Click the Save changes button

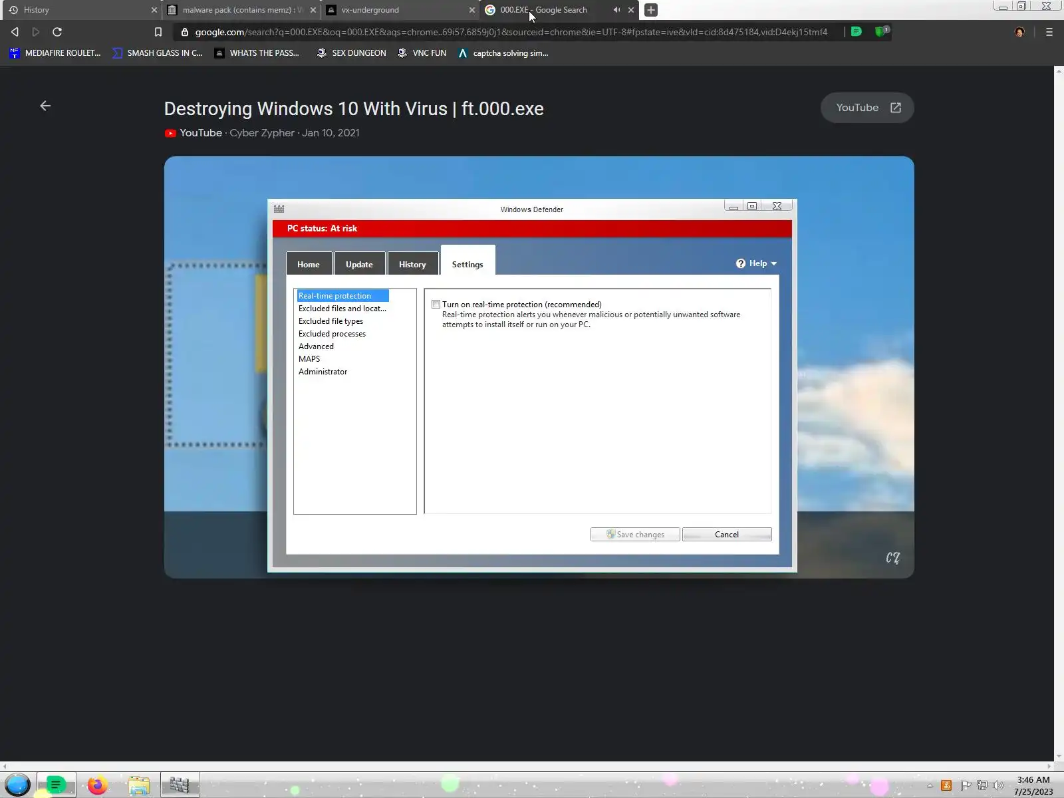coord(635,535)
